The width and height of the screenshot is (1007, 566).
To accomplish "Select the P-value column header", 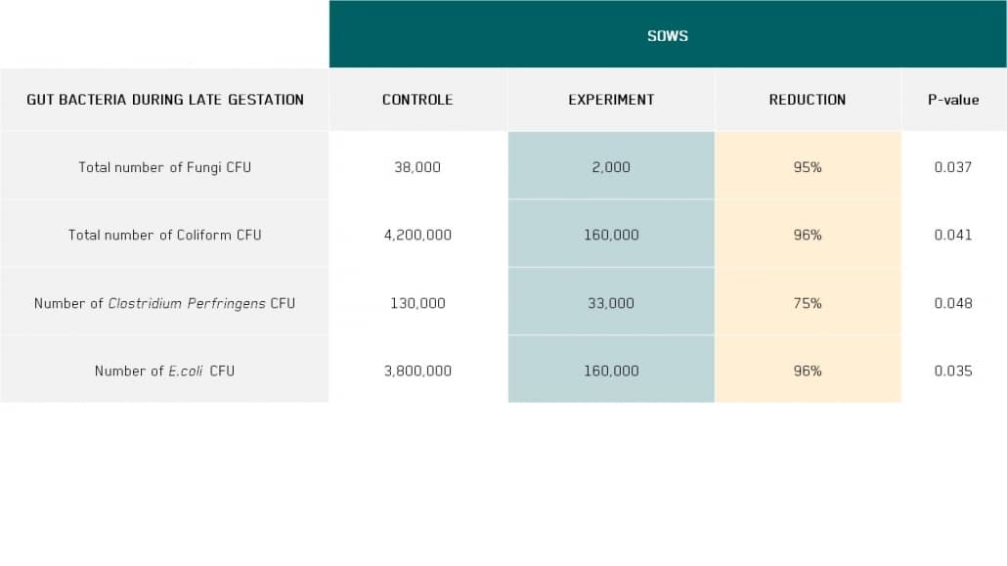I will (x=953, y=100).
